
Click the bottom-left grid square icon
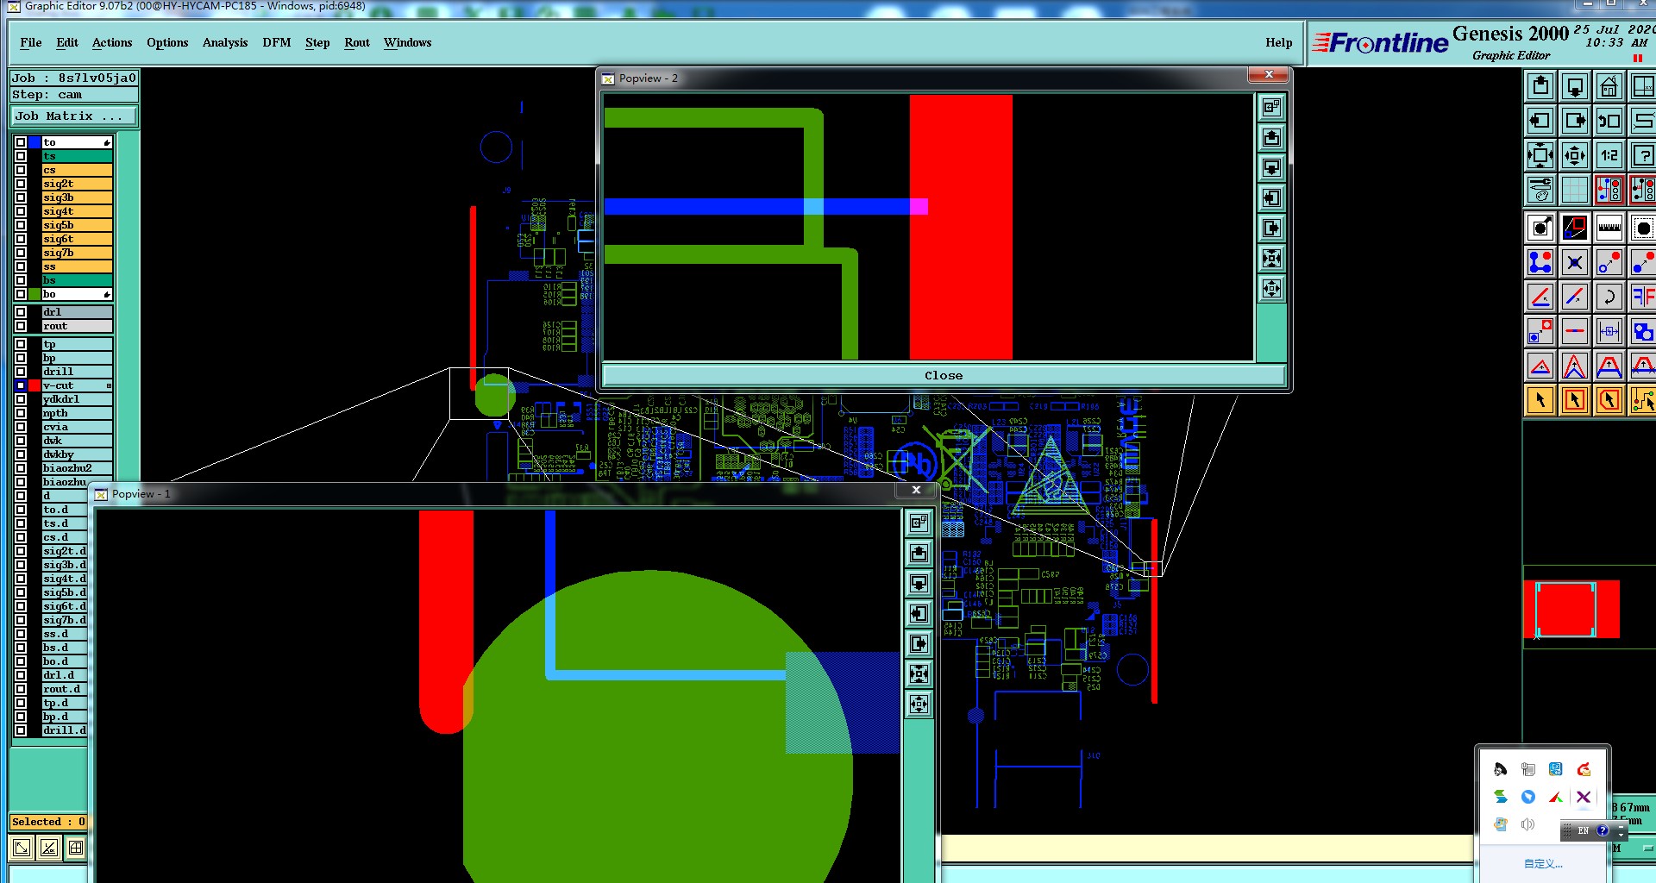pos(76,848)
